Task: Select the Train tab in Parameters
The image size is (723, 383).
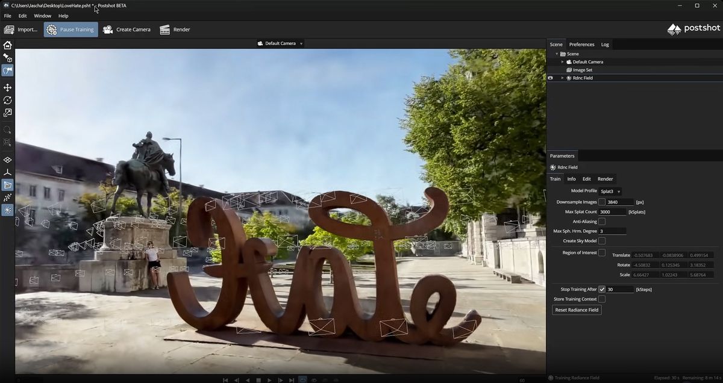Action: point(555,179)
